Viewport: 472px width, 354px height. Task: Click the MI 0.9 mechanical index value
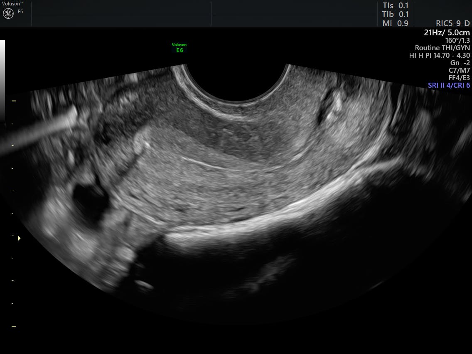(x=395, y=24)
